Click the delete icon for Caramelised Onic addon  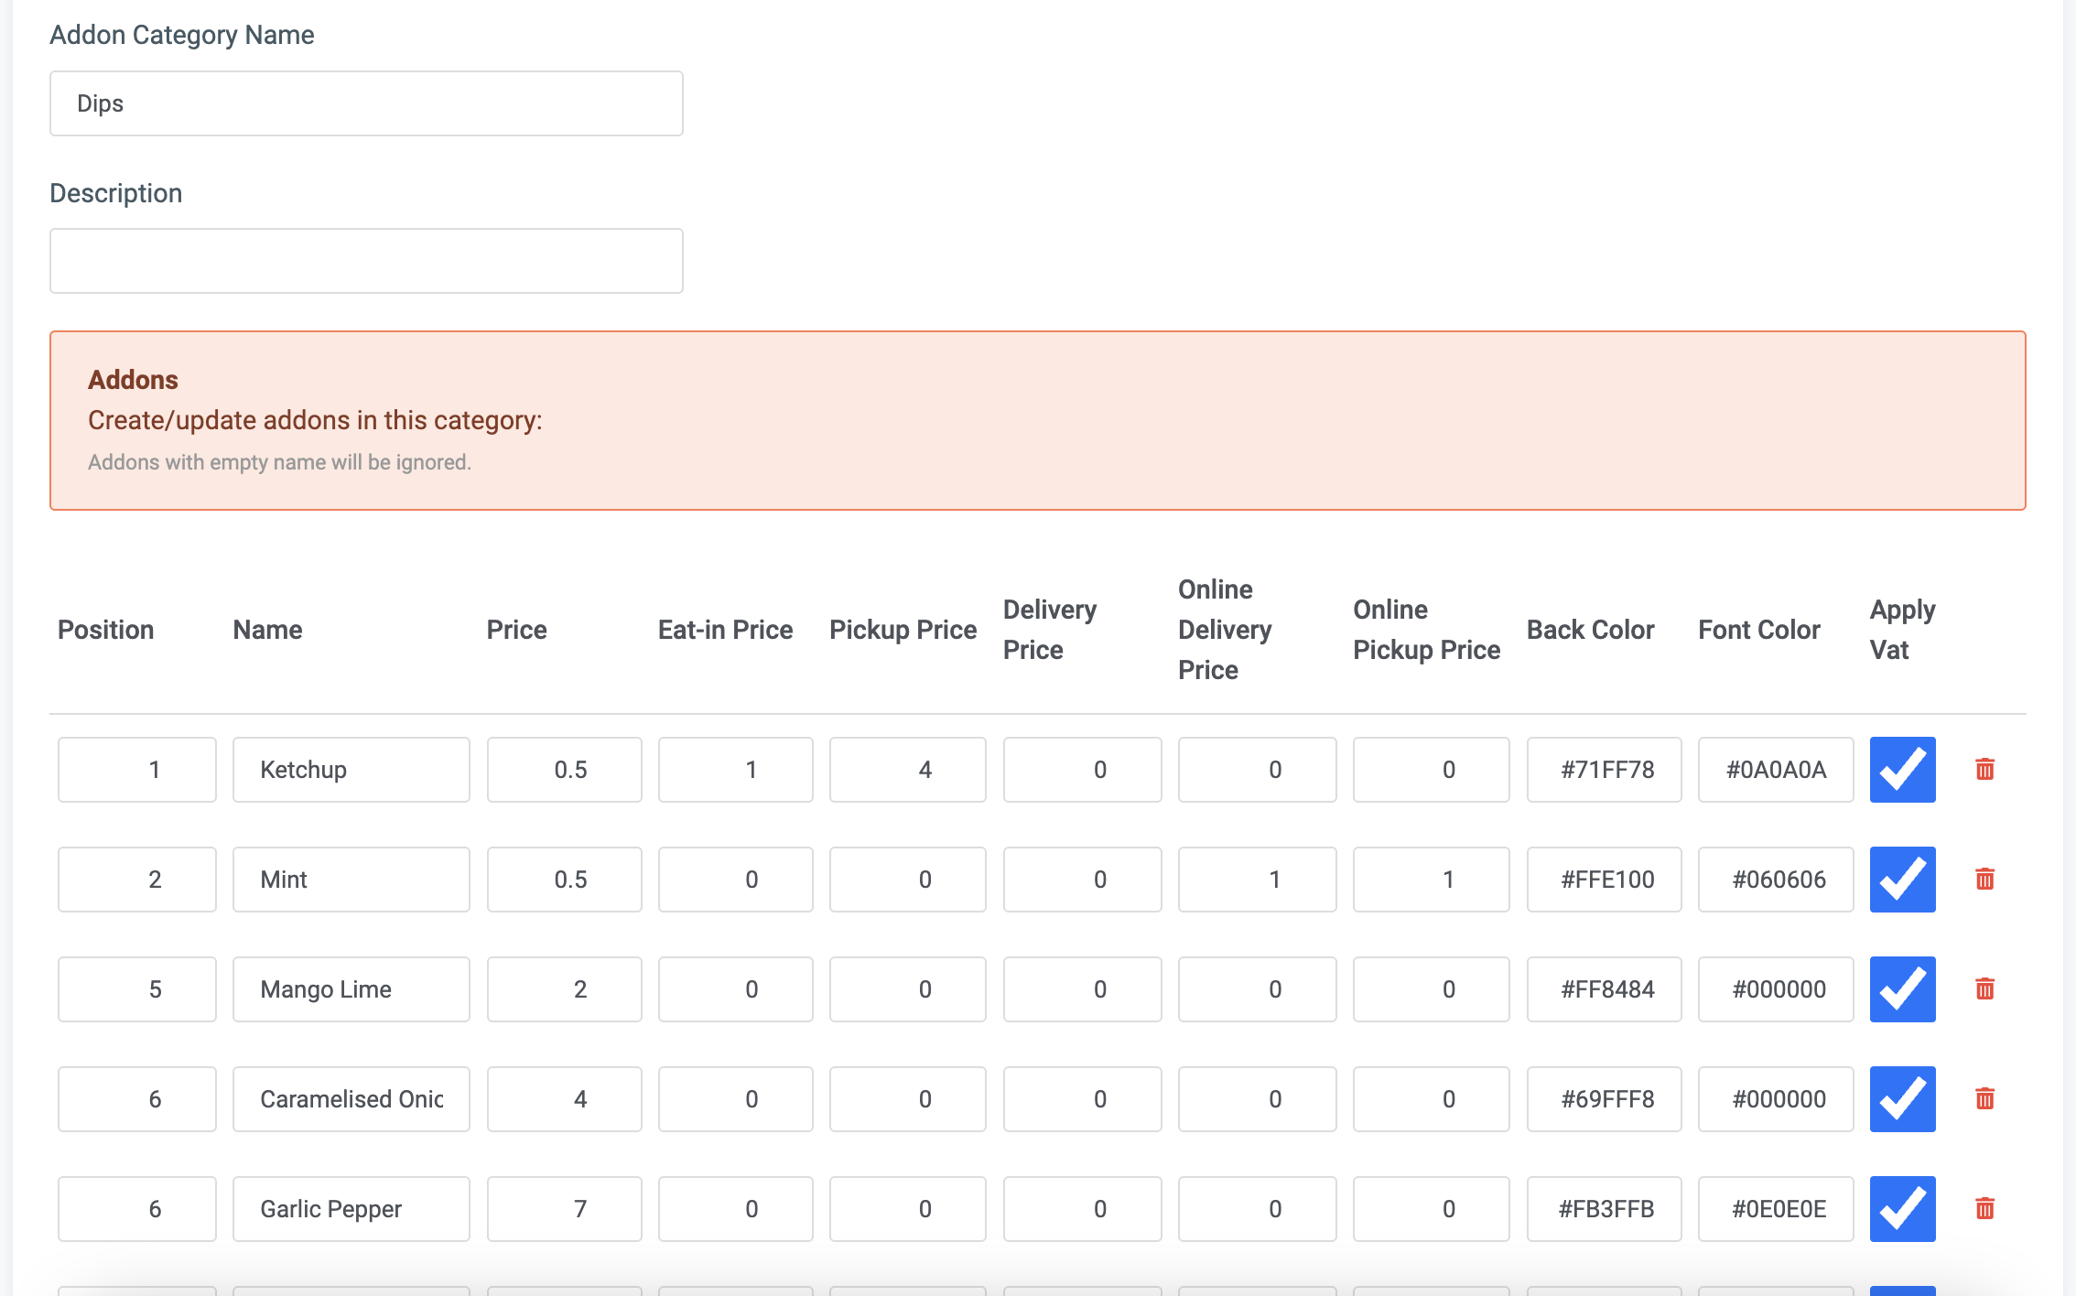[1985, 1099]
